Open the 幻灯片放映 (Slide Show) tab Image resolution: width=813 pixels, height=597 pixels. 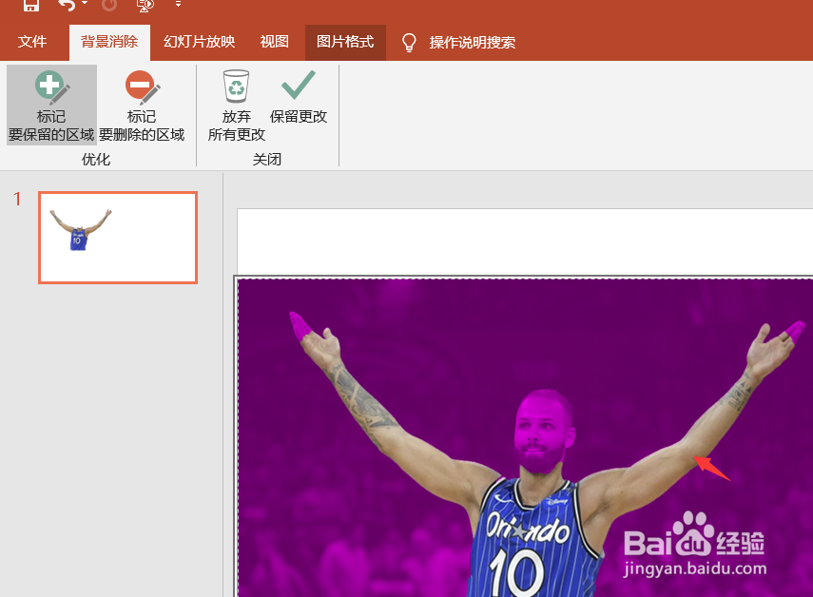pyautogui.click(x=199, y=42)
